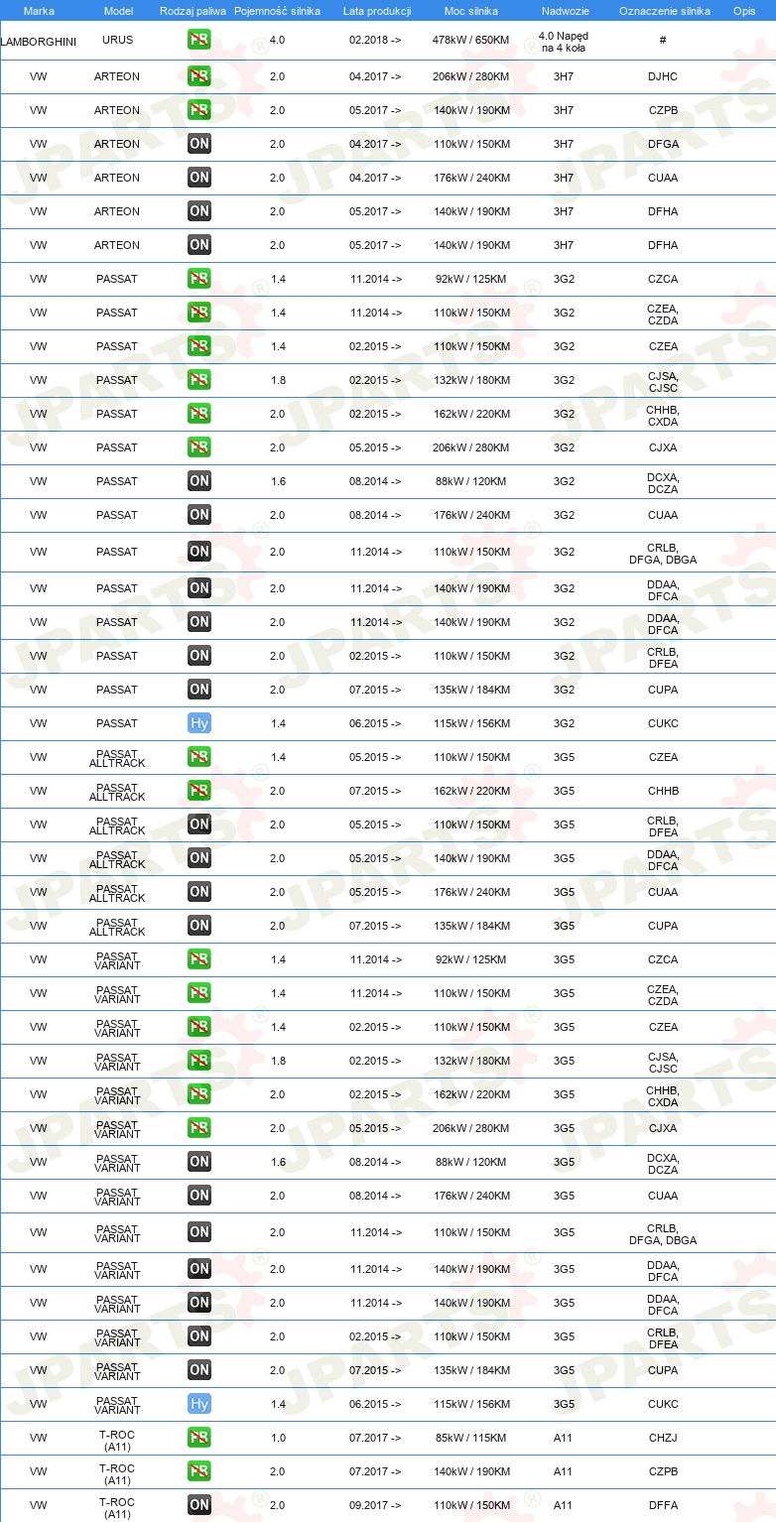776x1522 pixels.
Task: Click the 02.2018 -> production date
Action: click(x=376, y=41)
